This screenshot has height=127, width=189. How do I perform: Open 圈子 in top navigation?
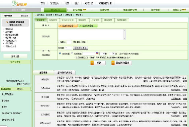pyautogui.click(x=77, y=3)
